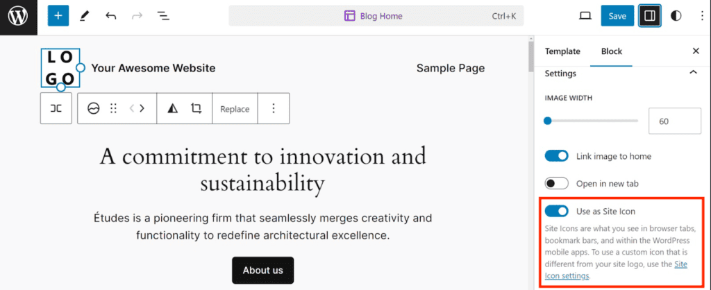Enable Open in new tab toggle

(x=557, y=184)
